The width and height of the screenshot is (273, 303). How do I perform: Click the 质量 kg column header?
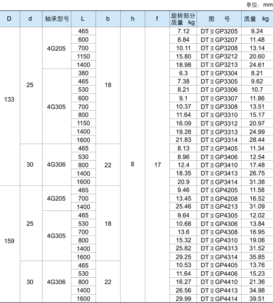coord(257,19)
